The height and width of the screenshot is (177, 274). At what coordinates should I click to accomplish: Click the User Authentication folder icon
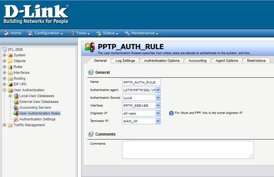click(x=10, y=90)
